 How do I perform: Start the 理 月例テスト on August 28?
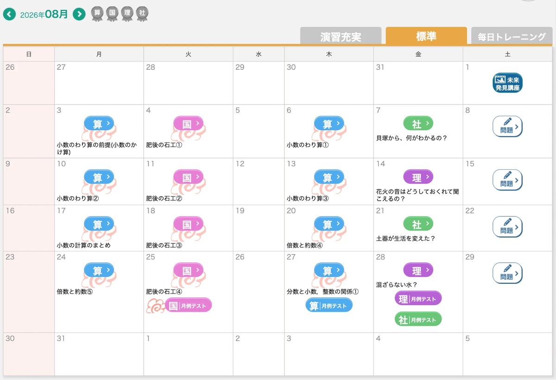tap(418, 299)
